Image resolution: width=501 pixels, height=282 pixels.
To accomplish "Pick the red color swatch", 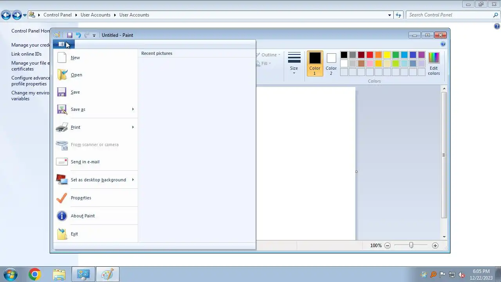I will pos(370,55).
